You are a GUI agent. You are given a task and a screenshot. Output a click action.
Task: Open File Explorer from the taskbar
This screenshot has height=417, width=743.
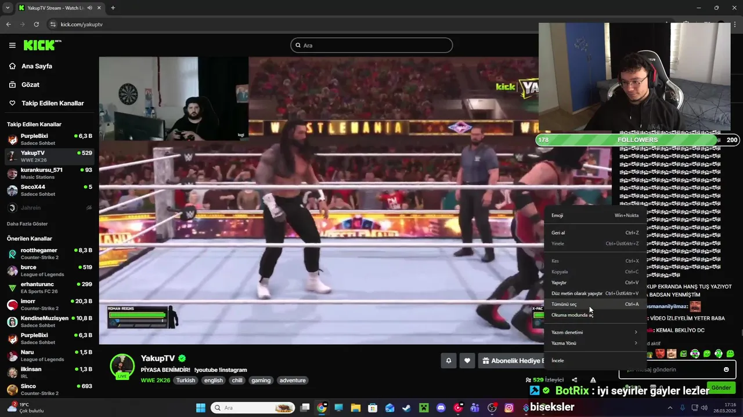point(355,408)
